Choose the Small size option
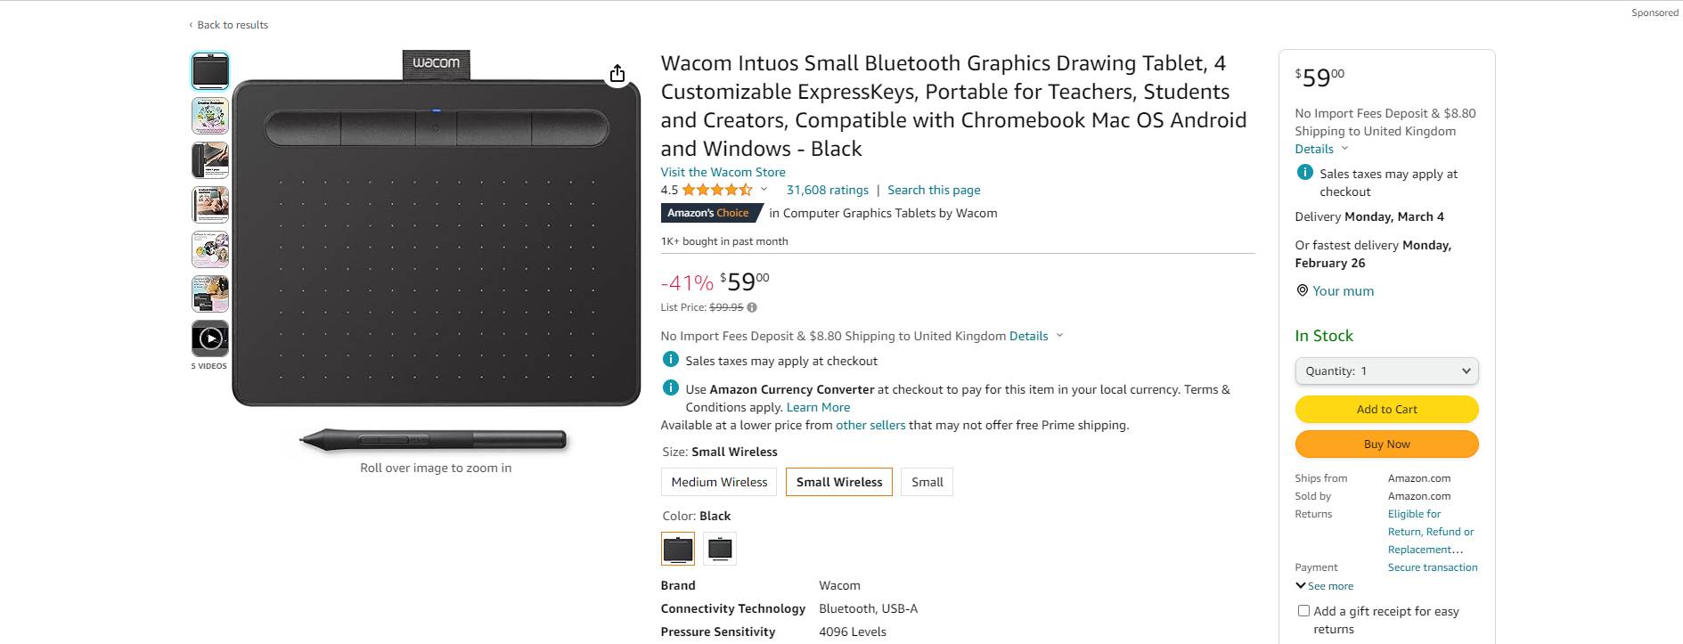Image resolution: width=1683 pixels, height=644 pixels. click(927, 482)
